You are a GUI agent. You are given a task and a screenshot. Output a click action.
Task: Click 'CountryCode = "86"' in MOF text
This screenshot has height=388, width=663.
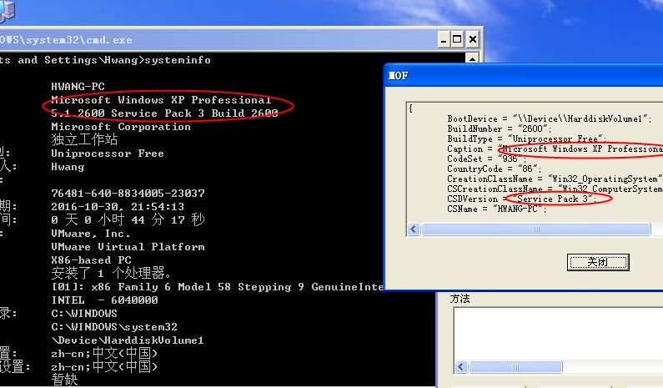pos(495,169)
